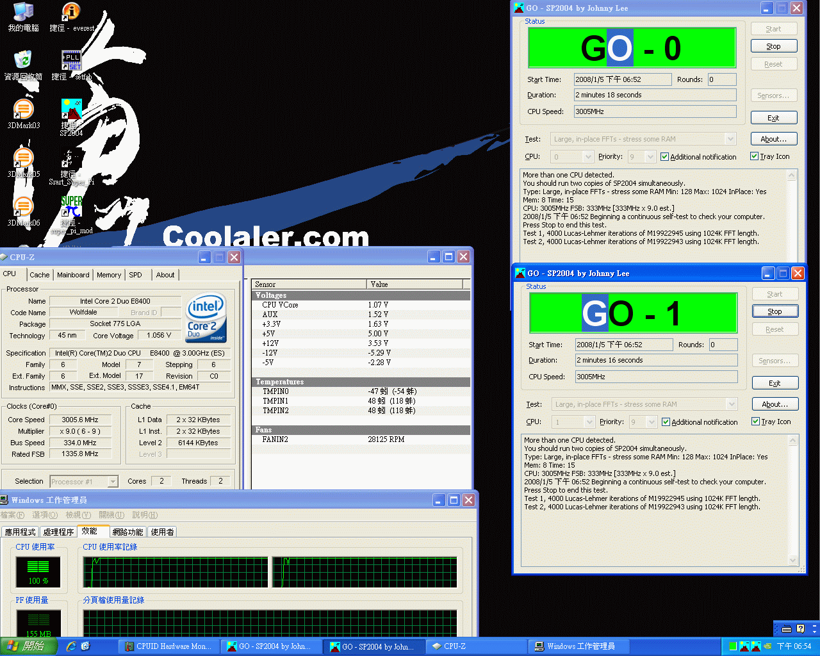Launch Internet Explorer from quick launch

click(x=71, y=646)
